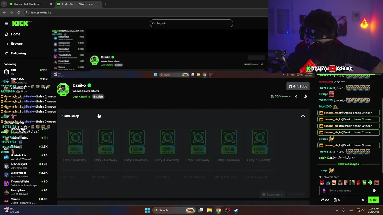Select Dzaiko Stream browser tab
The height and width of the screenshot is (215, 383).
coord(78,4)
